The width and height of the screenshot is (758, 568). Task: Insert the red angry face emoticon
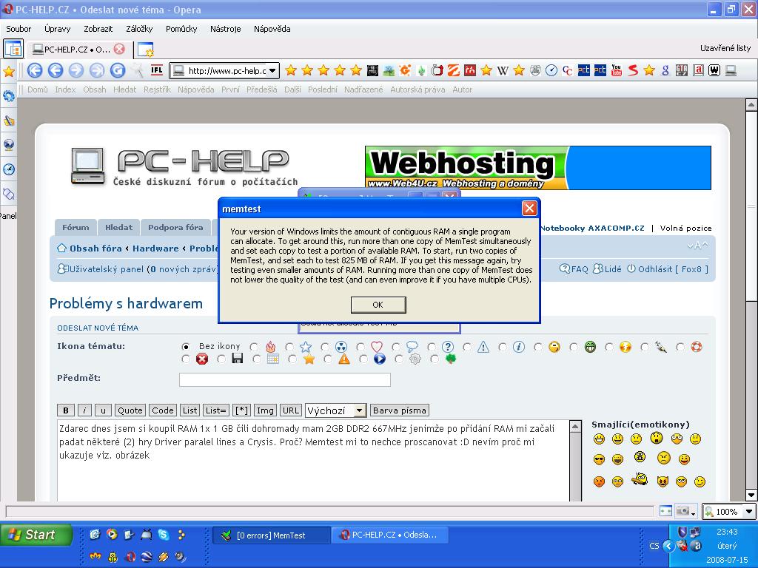[x=599, y=481]
